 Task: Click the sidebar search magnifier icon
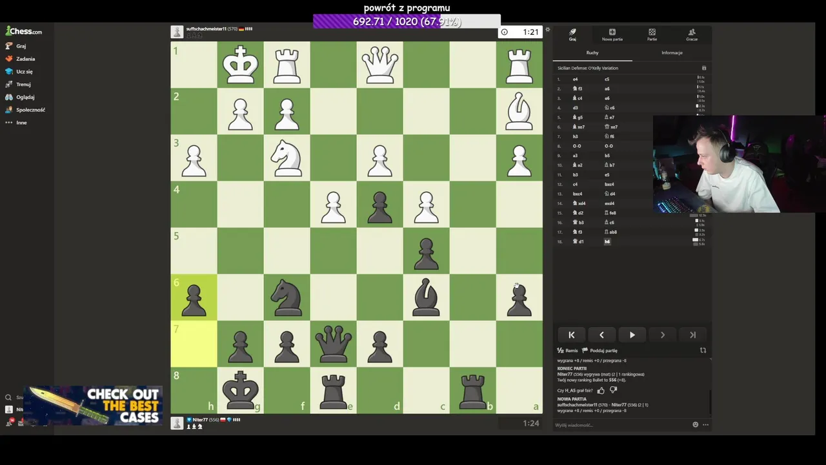tap(8, 398)
